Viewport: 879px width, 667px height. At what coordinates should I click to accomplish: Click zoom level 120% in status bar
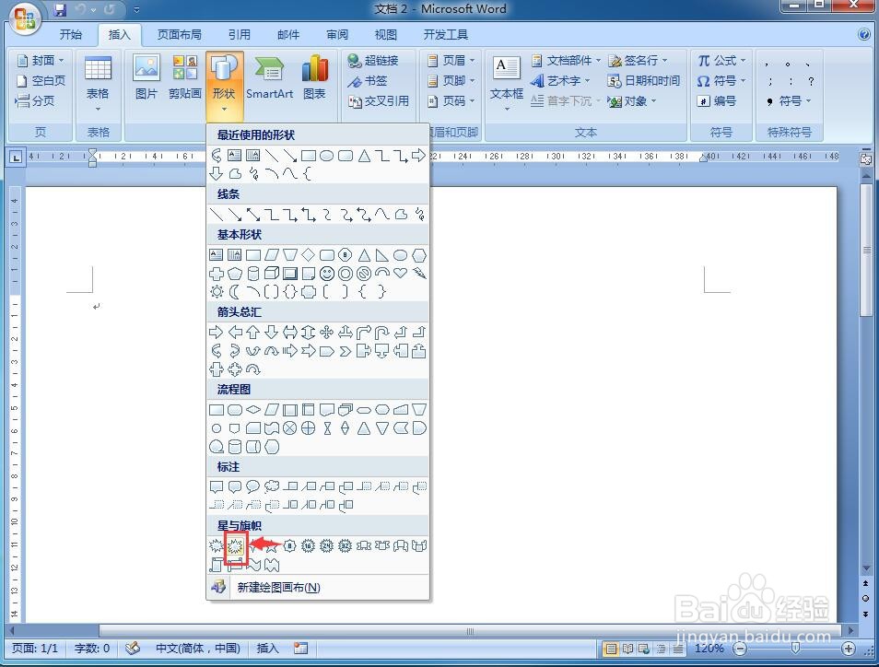709,649
